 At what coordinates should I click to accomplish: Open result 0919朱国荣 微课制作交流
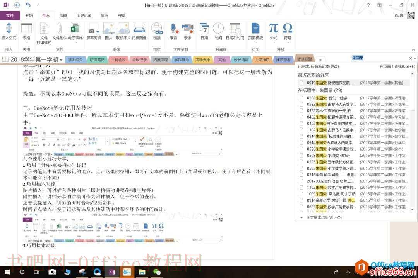point(353,83)
